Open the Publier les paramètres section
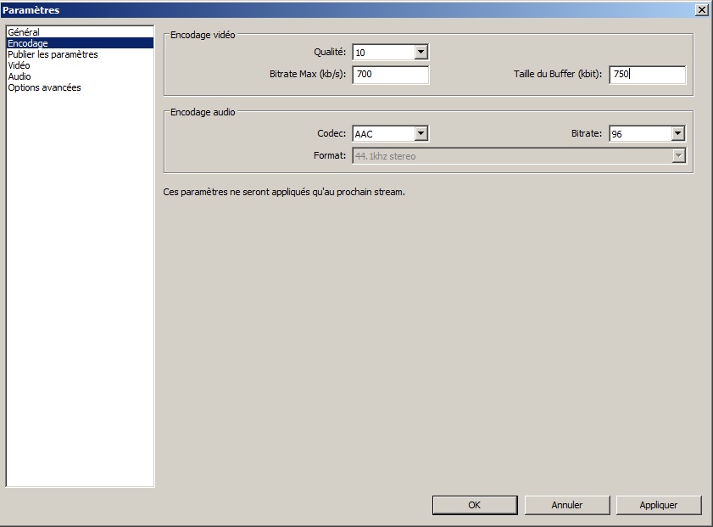The width and height of the screenshot is (713, 527). coord(53,54)
